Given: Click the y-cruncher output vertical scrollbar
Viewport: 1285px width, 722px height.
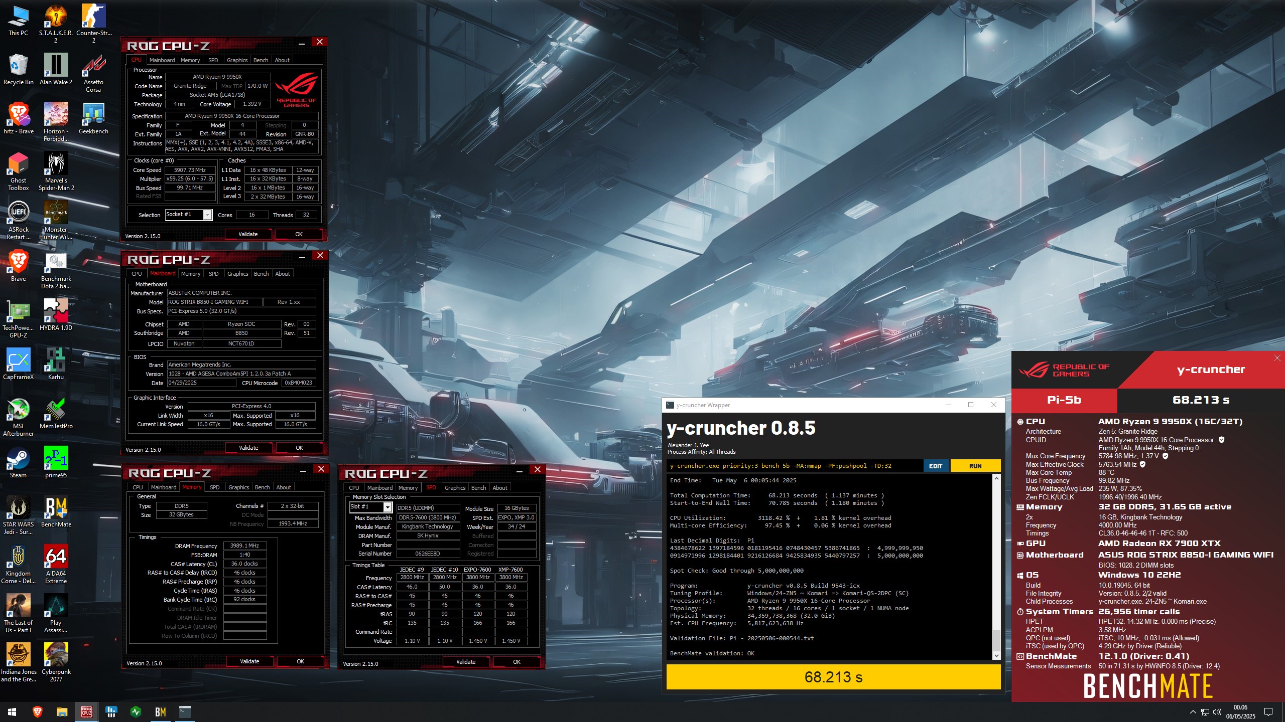Looking at the screenshot, I should [x=996, y=567].
